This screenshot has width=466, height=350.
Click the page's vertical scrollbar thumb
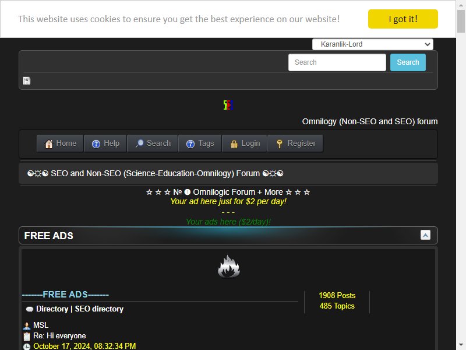coord(461,21)
